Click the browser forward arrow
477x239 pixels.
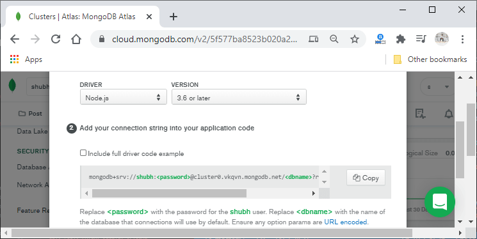(x=35, y=39)
